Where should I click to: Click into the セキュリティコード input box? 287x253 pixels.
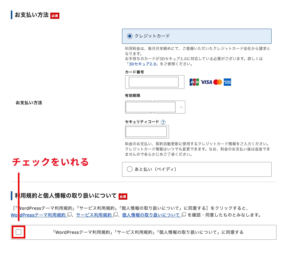[146, 132]
